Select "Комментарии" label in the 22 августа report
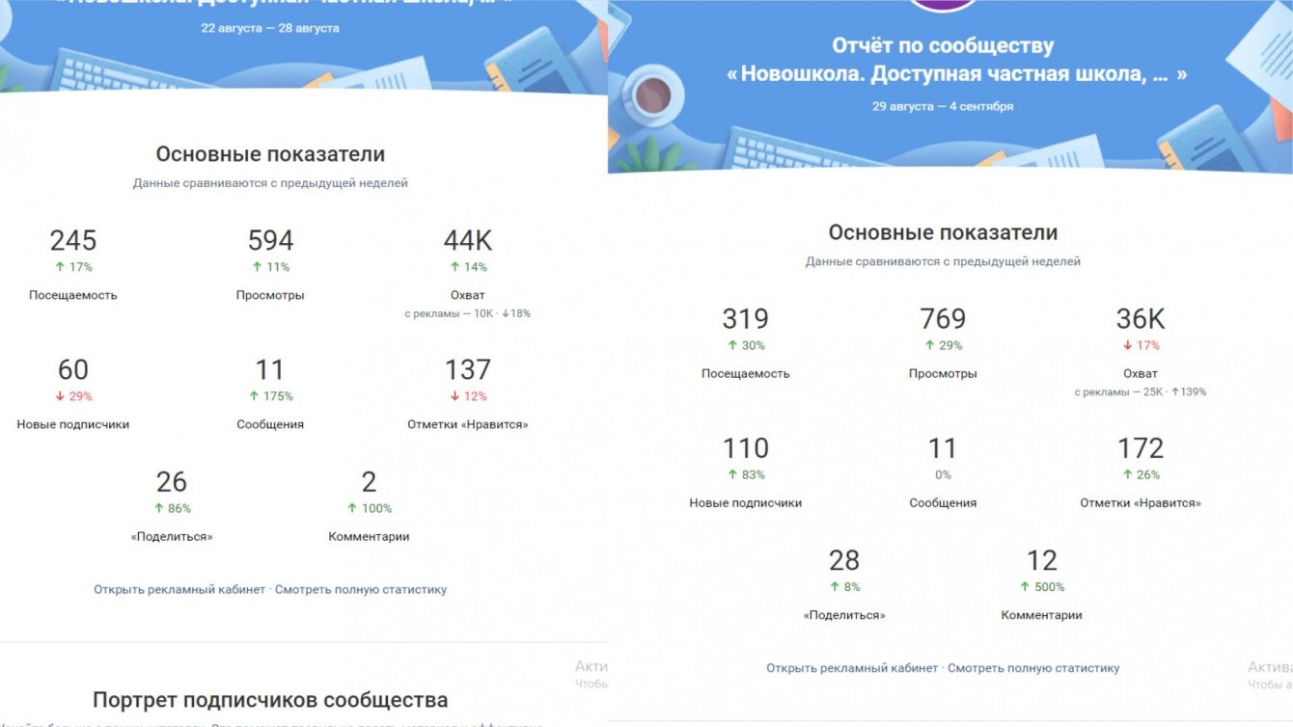 [369, 536]
